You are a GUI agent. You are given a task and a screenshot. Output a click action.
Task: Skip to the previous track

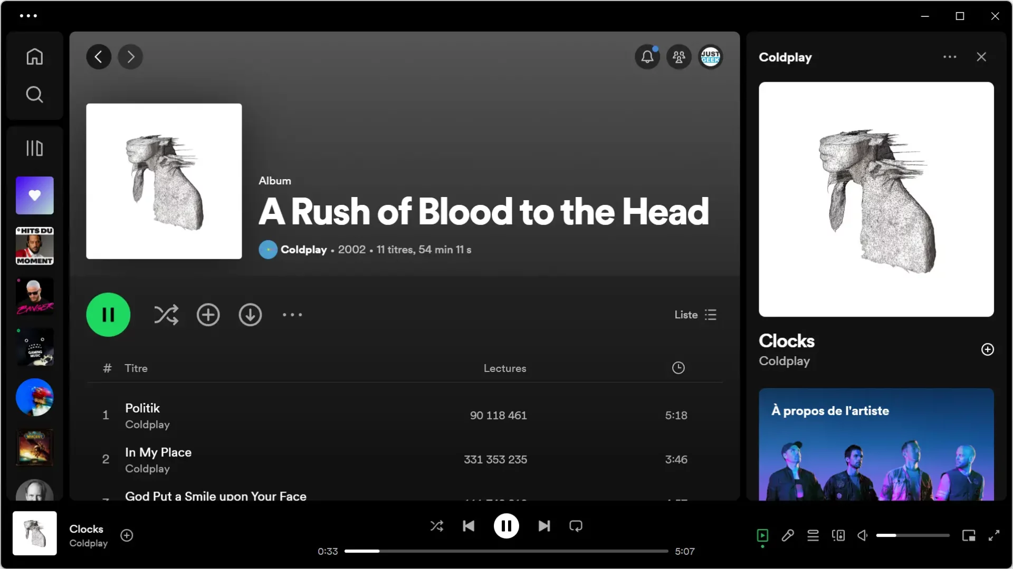469,526
